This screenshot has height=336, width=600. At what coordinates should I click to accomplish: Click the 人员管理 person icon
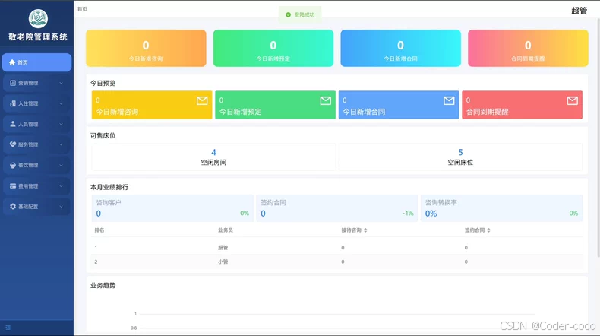click(13, 124)
